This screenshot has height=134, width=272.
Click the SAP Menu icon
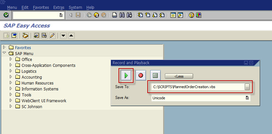[14, 36]
